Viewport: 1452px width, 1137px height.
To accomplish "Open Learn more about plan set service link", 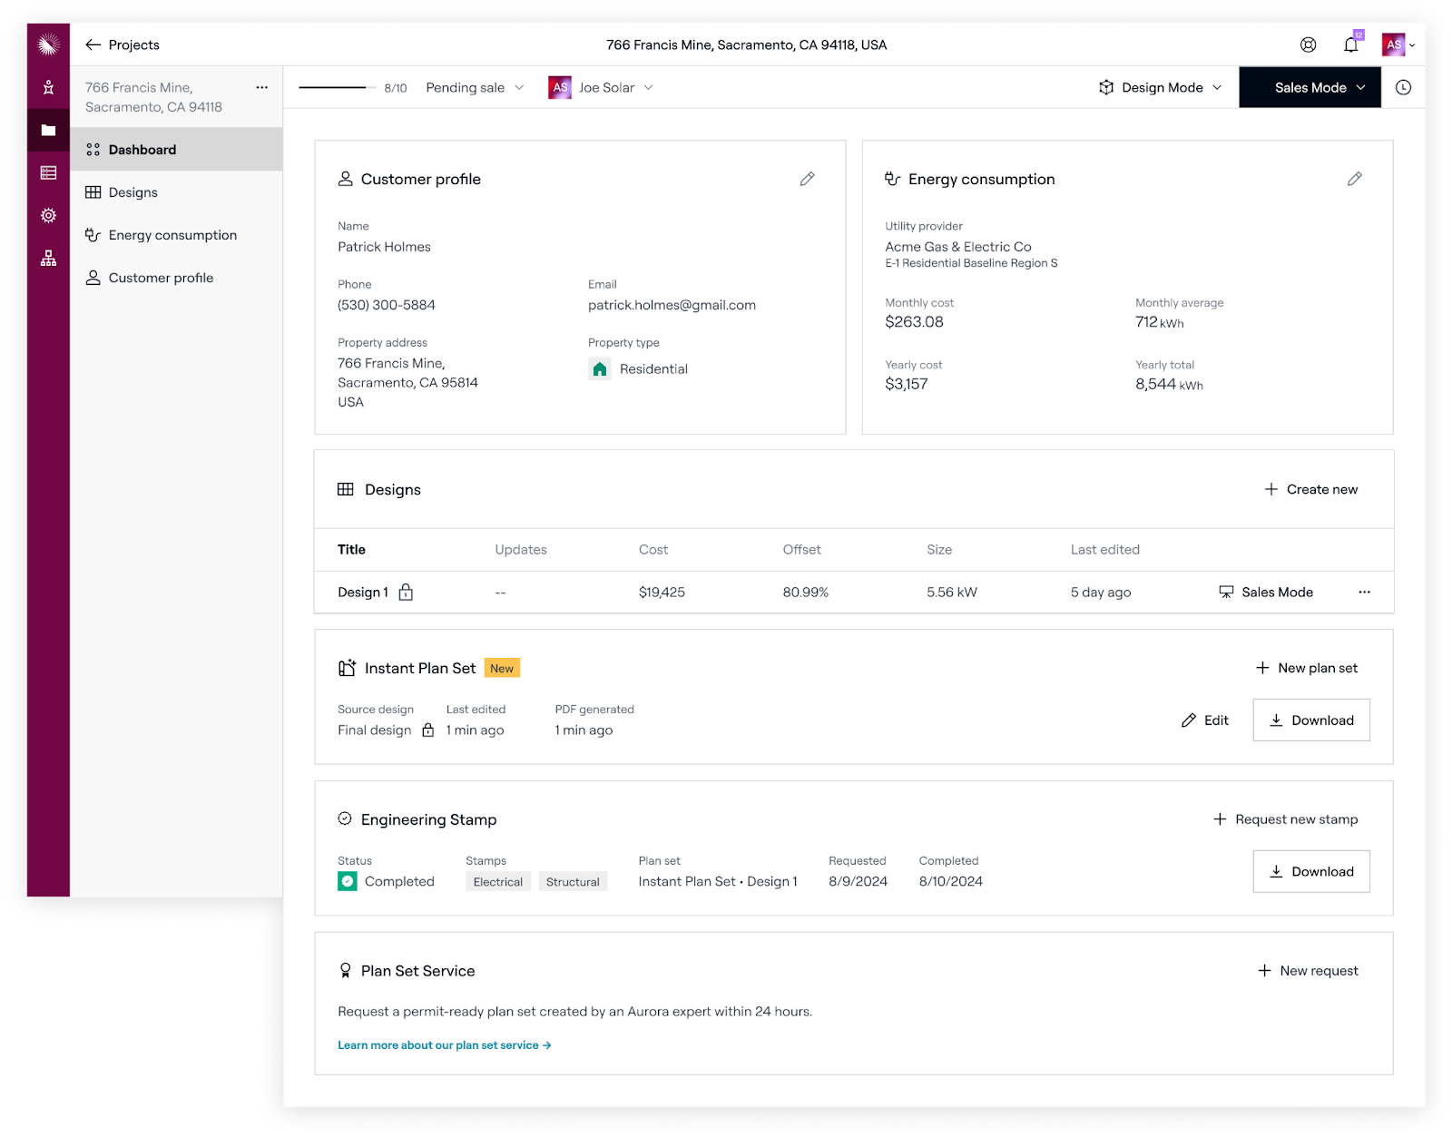I will click(x=444, y=1045).
